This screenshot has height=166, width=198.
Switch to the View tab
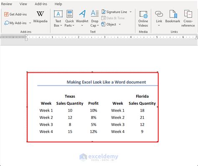pos(23,4)
